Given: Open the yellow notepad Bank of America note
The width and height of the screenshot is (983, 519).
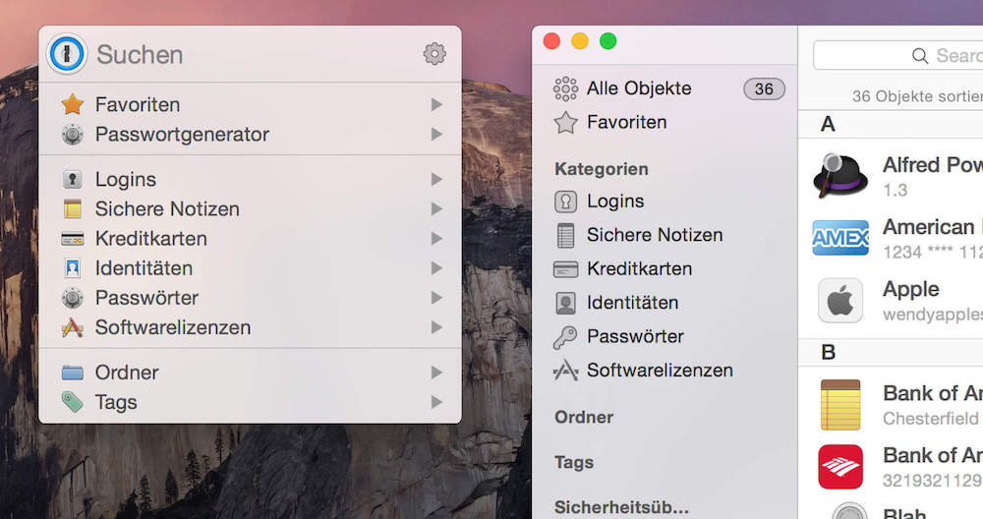Looking at the screenshot, I should click(x=839, y=404).
